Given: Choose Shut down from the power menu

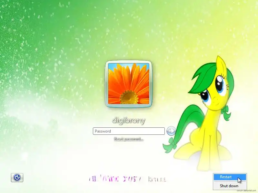Looking at the screenshot, I should 230,186.
